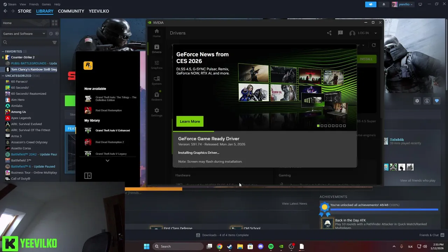Switch Steam library to grid view

pyautogui.click(x=55, y=23)
